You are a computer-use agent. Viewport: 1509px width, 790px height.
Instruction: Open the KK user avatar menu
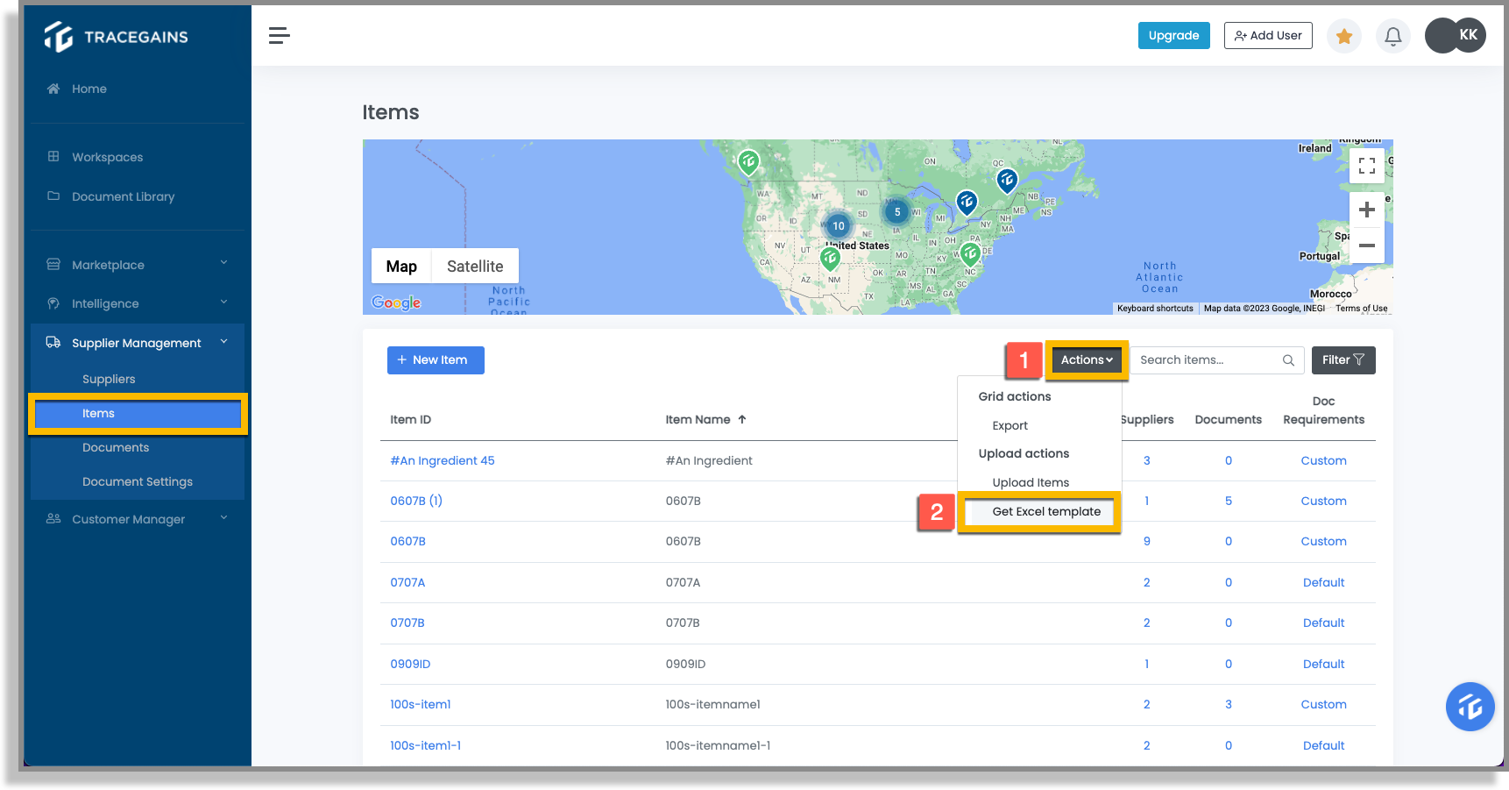pos(1468,35)
